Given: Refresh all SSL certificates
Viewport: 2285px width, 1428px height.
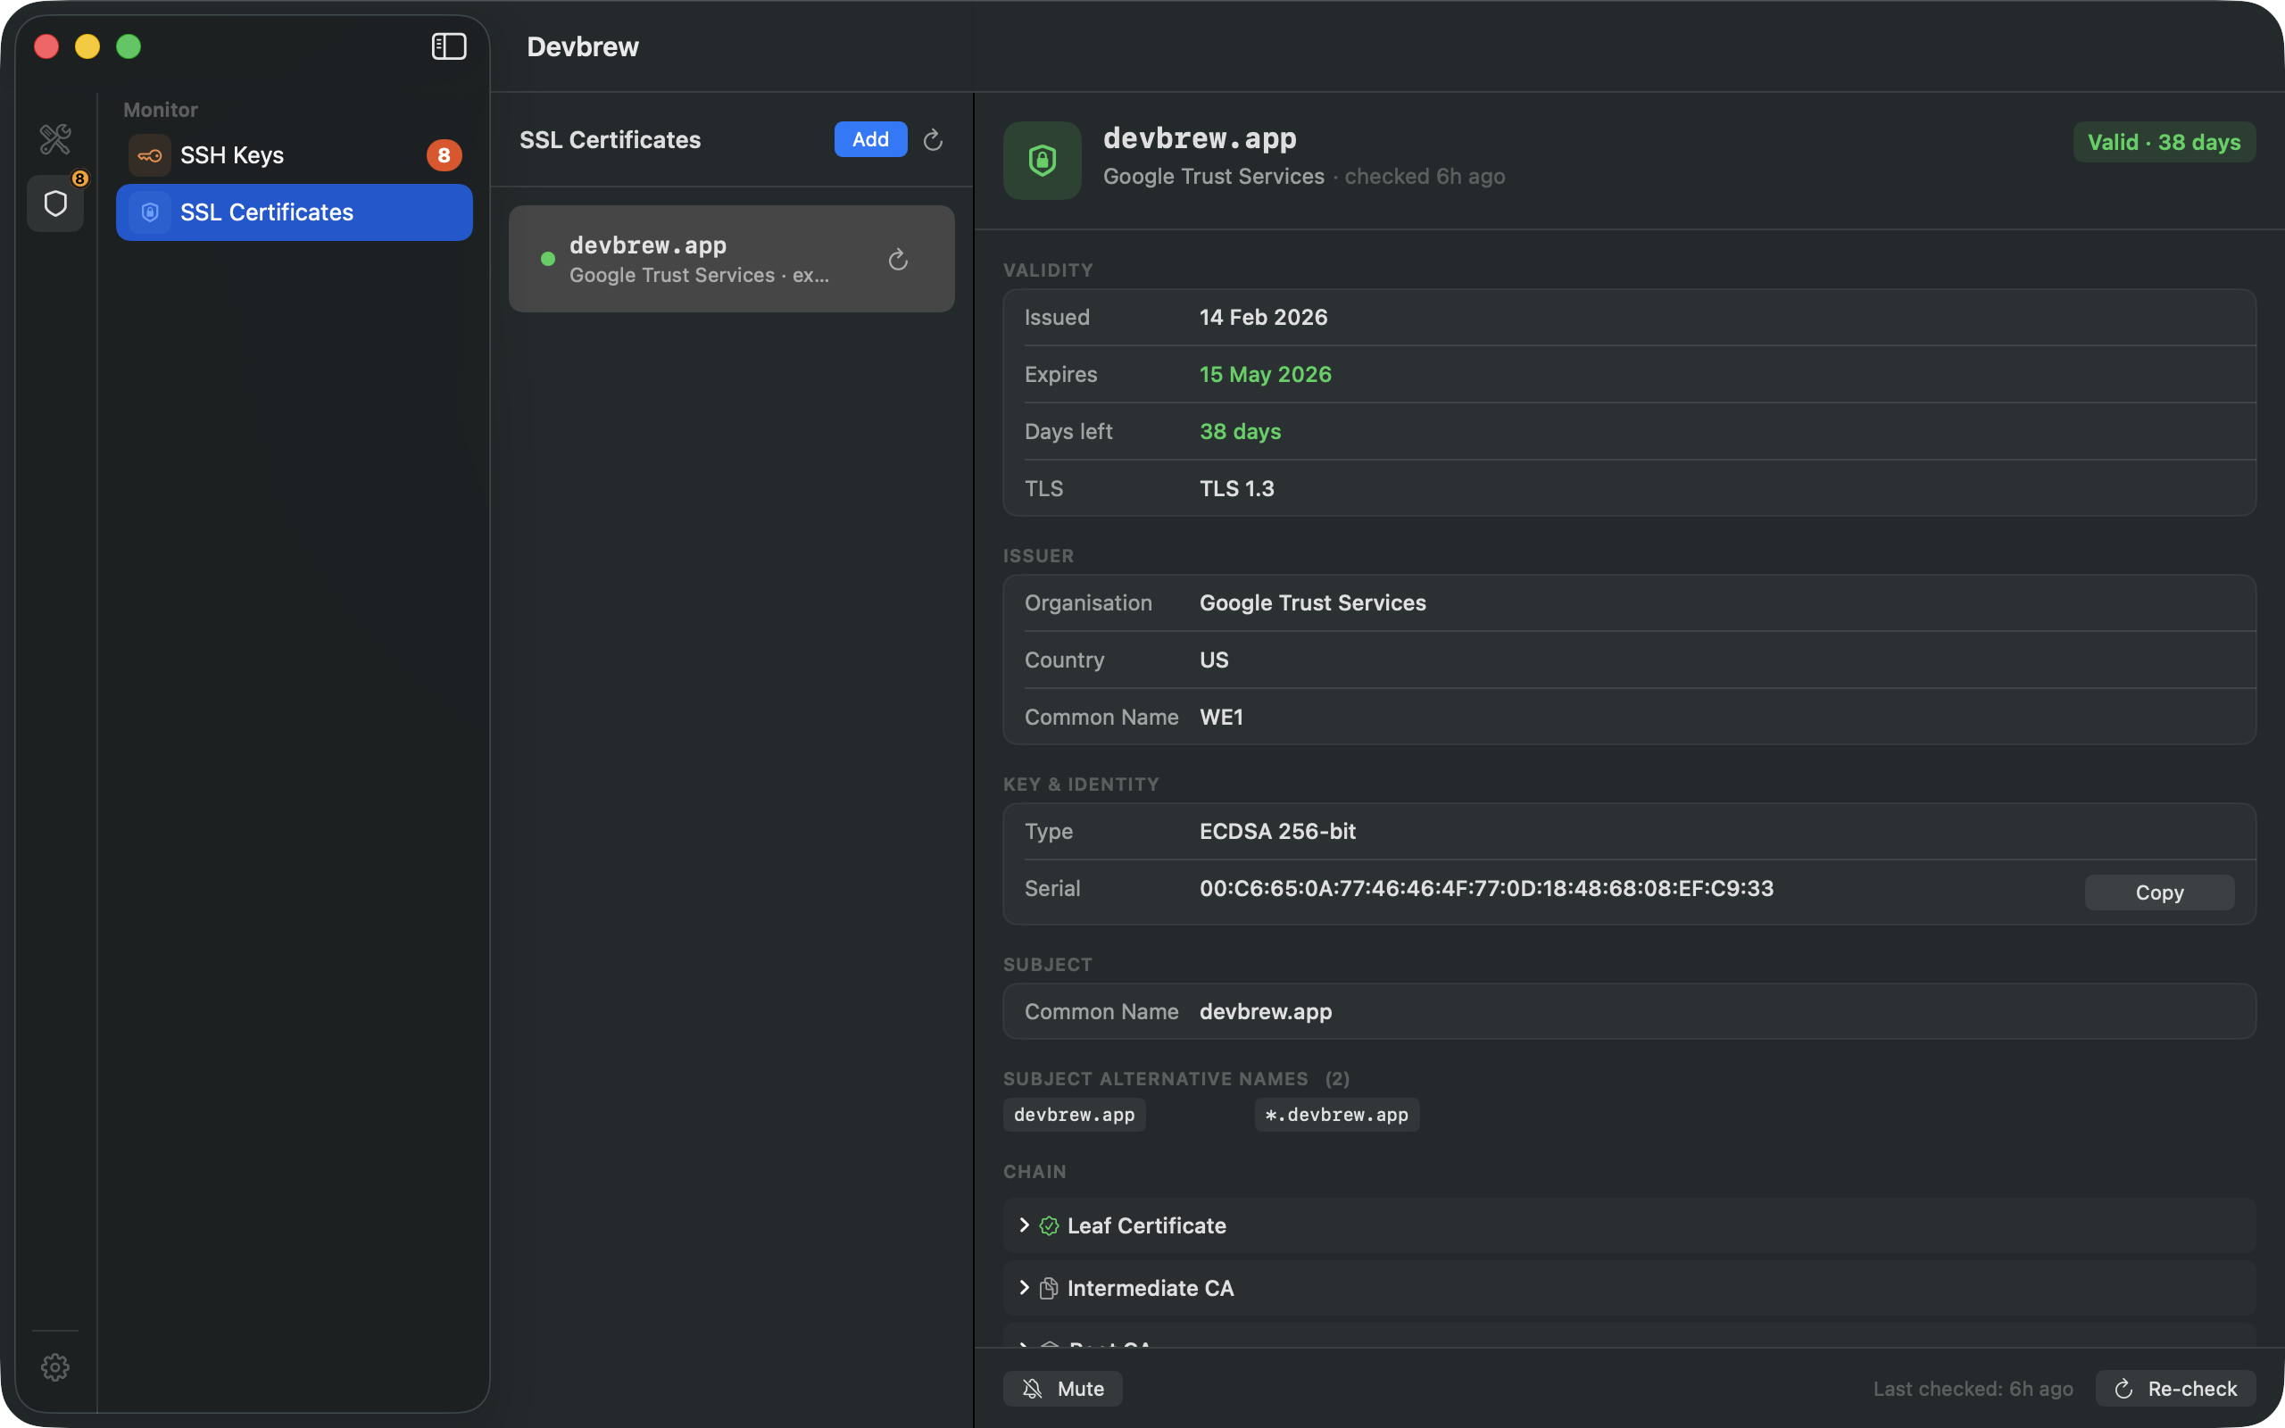Looking at the screenshot, I should click(933, 139).
